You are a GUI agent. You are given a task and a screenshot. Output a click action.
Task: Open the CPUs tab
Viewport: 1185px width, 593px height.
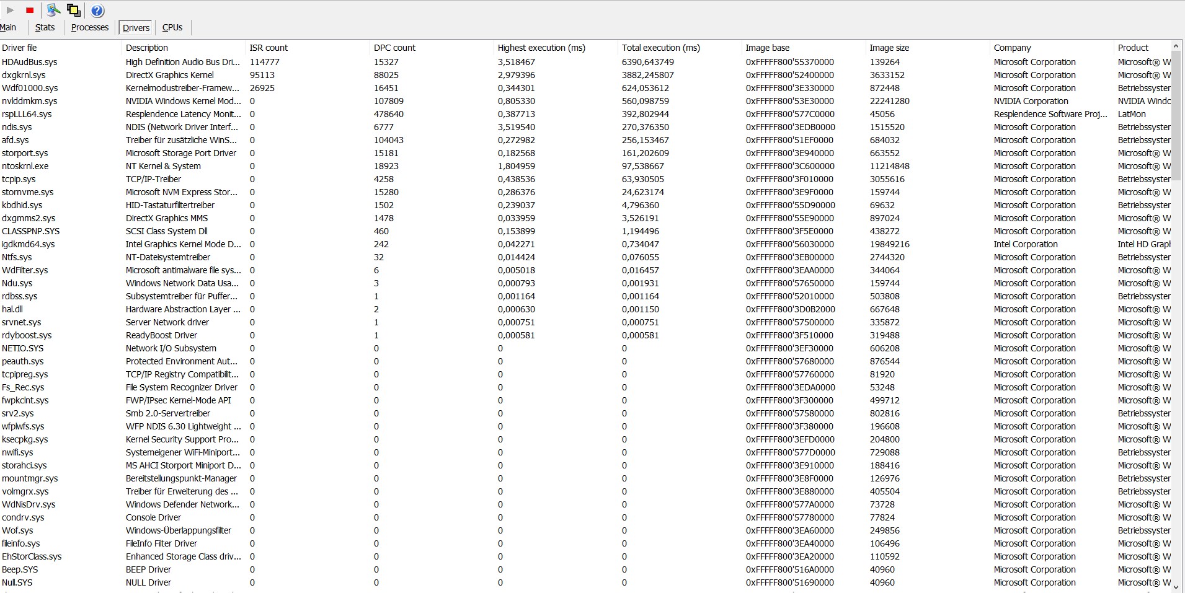[172, 27]
